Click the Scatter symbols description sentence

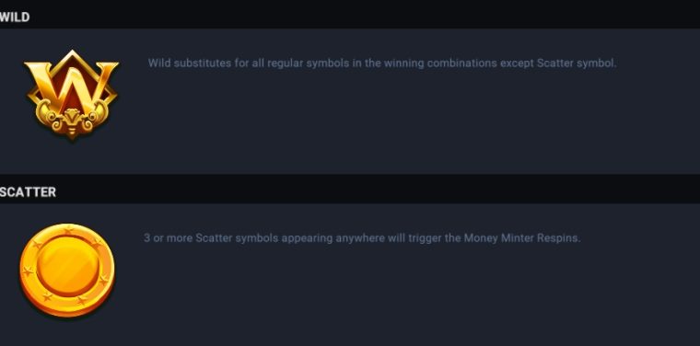[362, 238]
